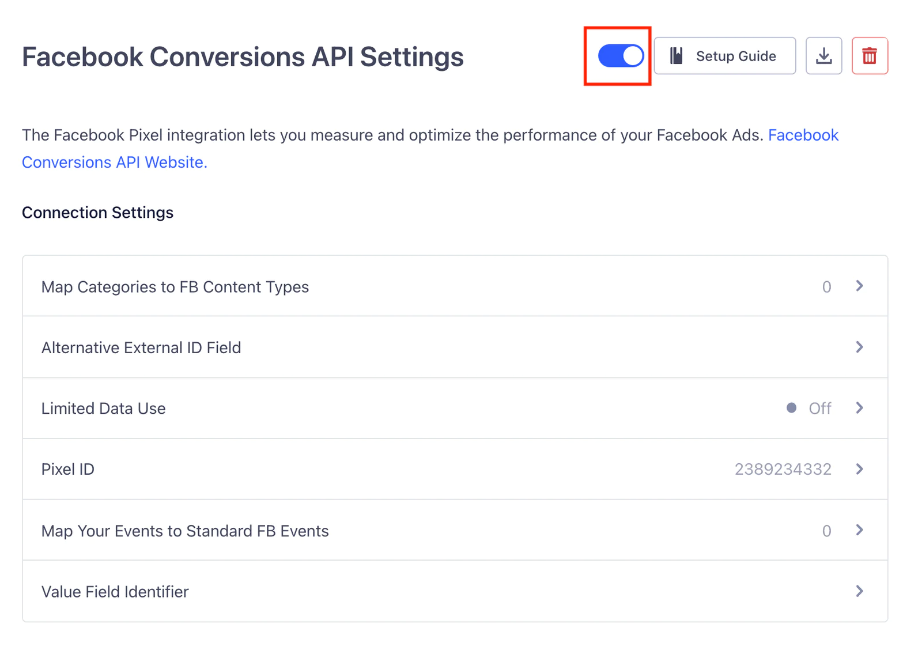Select the Connection Settings heading
Screen dimensions: 922x654
[x=97, y=212]
